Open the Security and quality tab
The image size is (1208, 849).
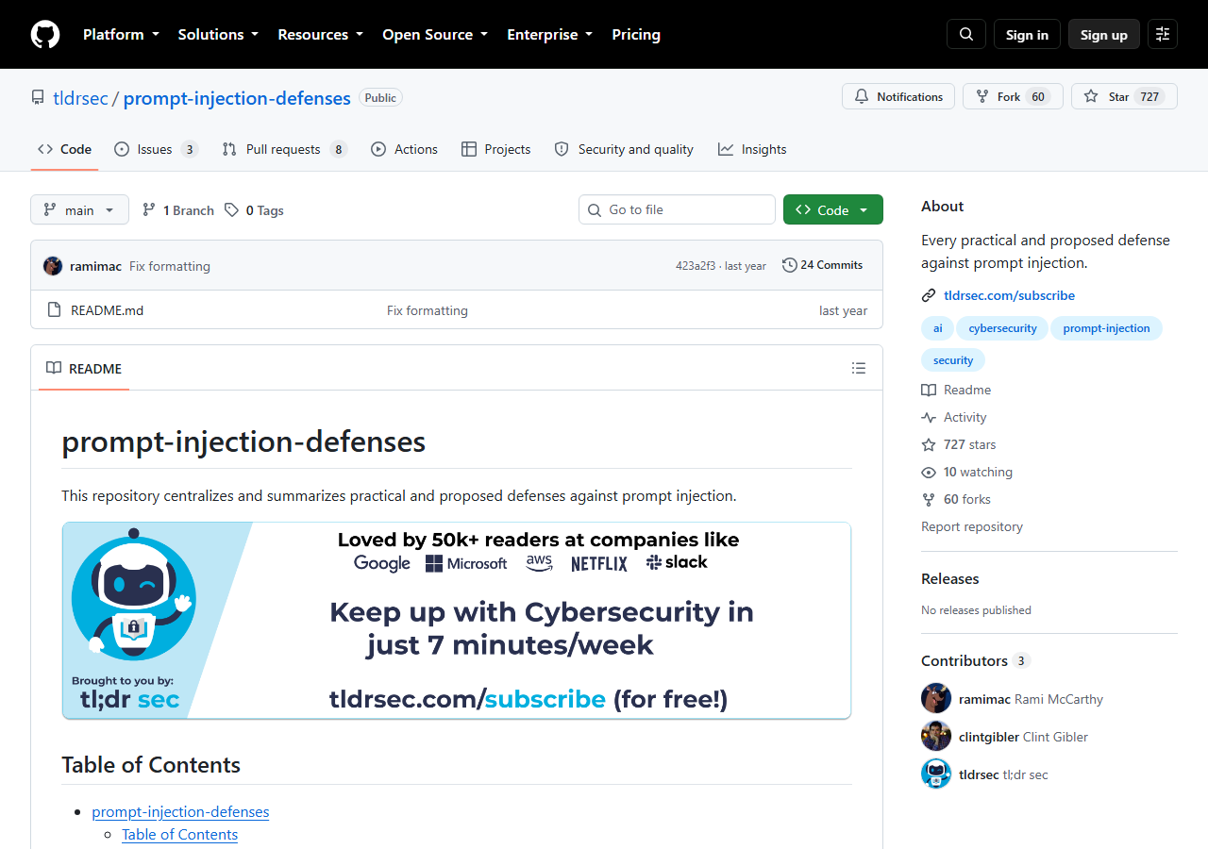pos(624,149)
